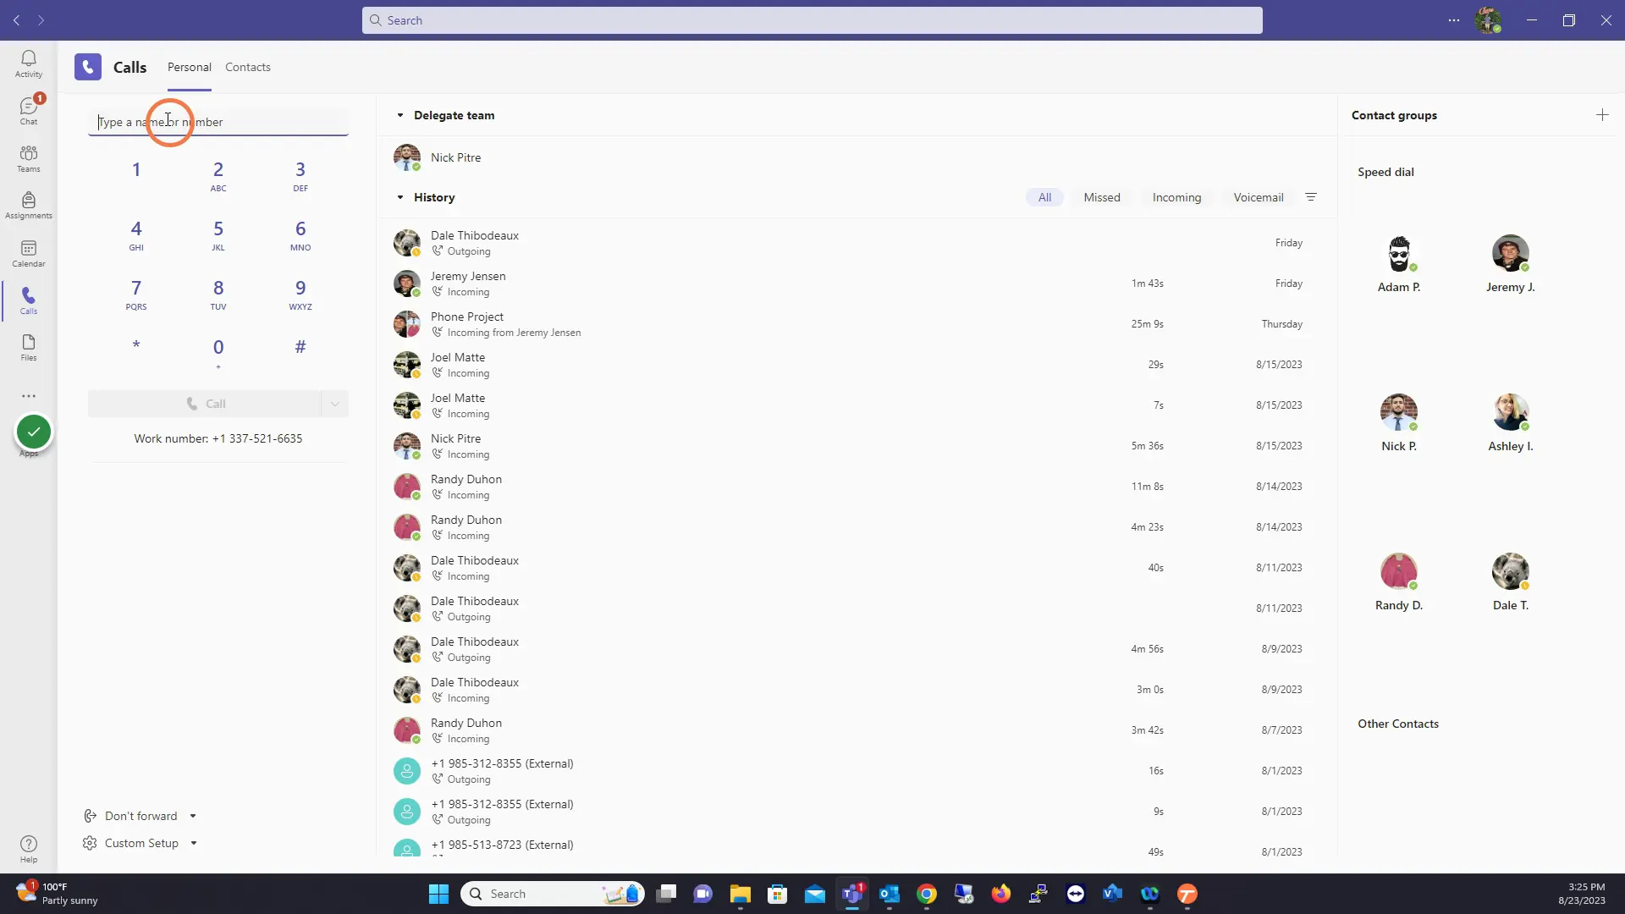Open the Call button dropdown arrow
Viewport: 1625px width, 914px height.
pyautogui.click(x=335, y=404)
